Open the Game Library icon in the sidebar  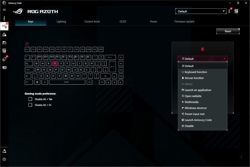[4, 43]
